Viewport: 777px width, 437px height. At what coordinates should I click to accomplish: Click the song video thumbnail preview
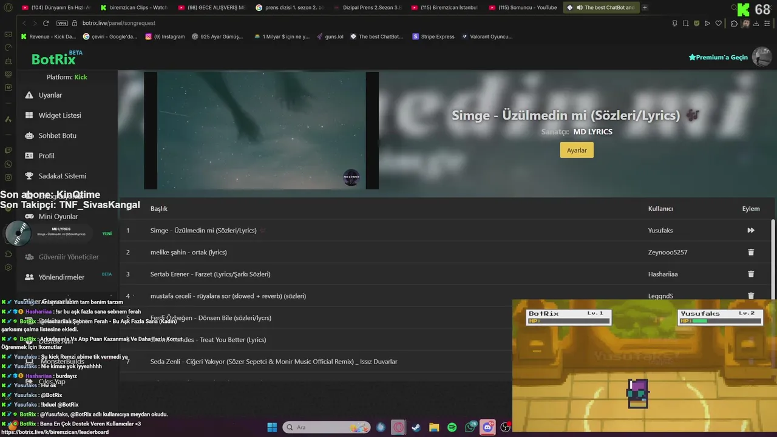point(261,130)
